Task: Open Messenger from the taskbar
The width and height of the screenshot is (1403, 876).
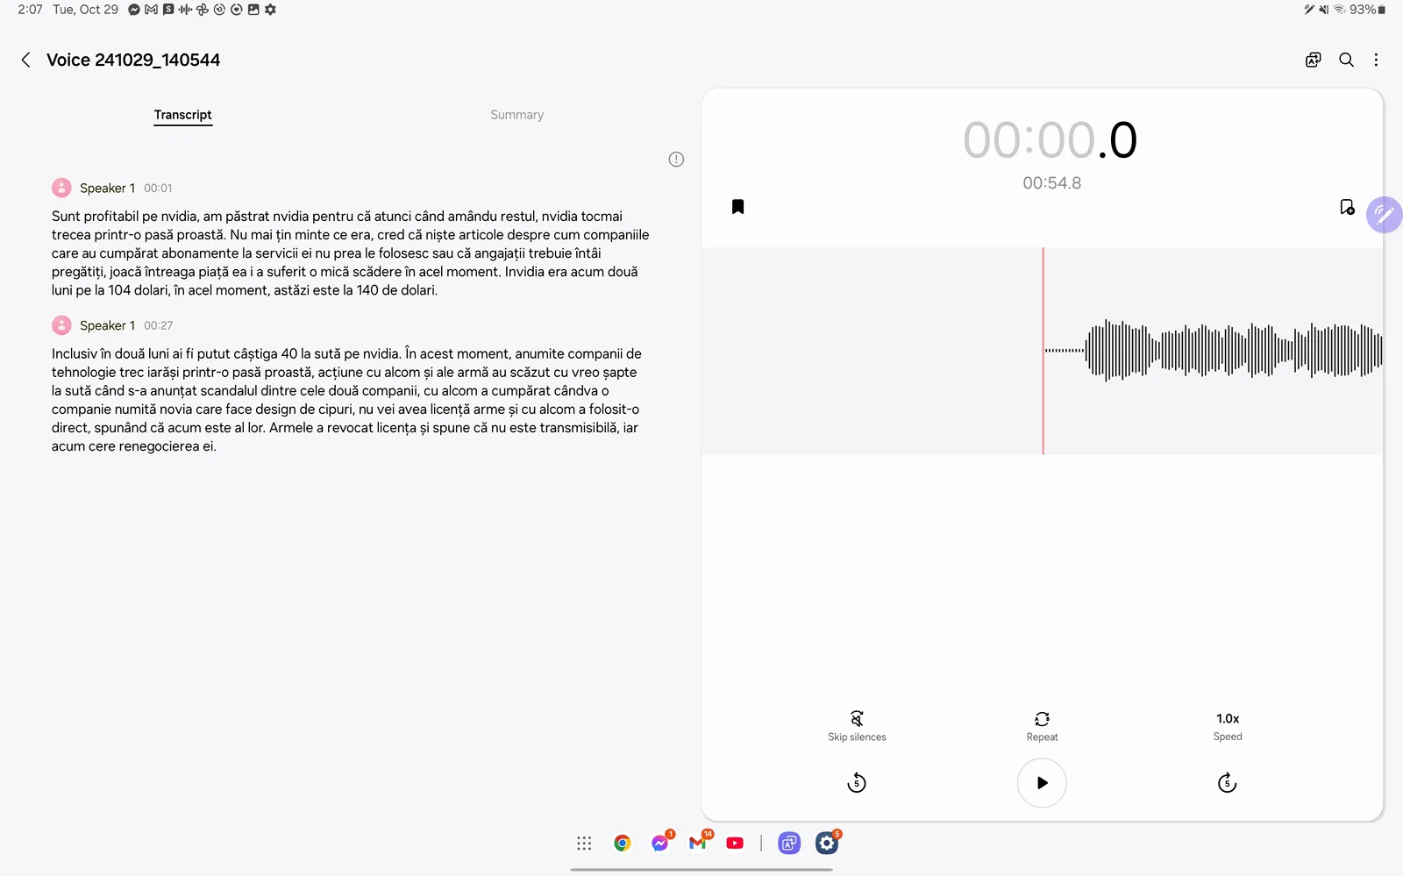Action: [660, 844]
